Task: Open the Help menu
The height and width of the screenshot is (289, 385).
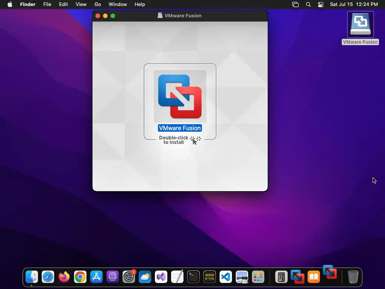Action: click(x=140, y=5)
